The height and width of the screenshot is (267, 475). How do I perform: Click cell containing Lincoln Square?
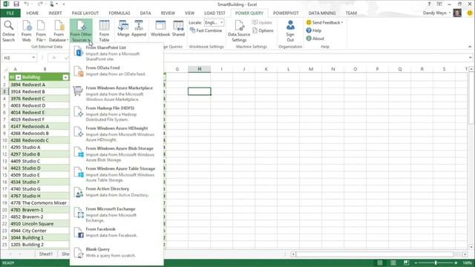(x=45, y=224)
